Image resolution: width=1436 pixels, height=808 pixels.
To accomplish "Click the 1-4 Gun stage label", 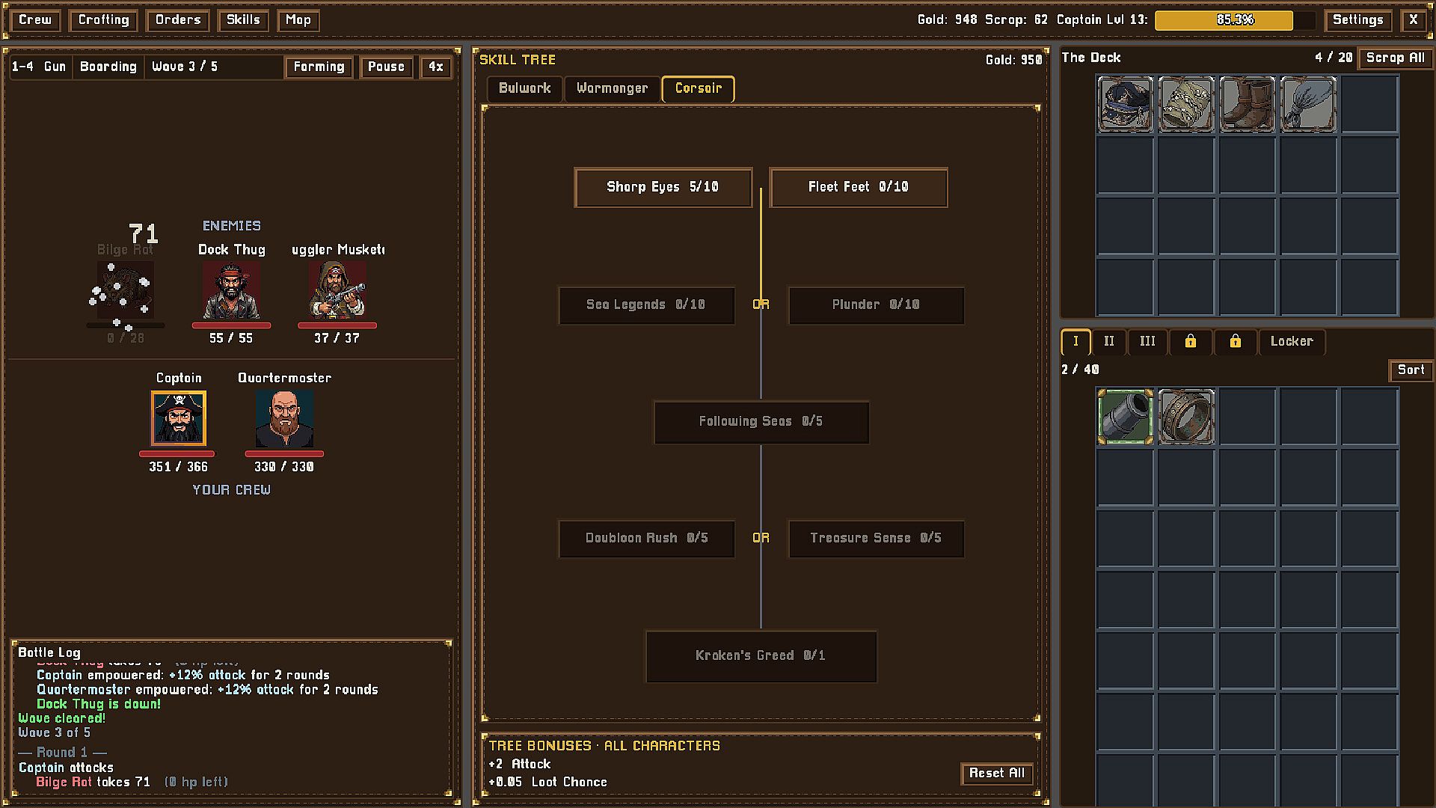I will pyautogui.click(x=39, y=67).
